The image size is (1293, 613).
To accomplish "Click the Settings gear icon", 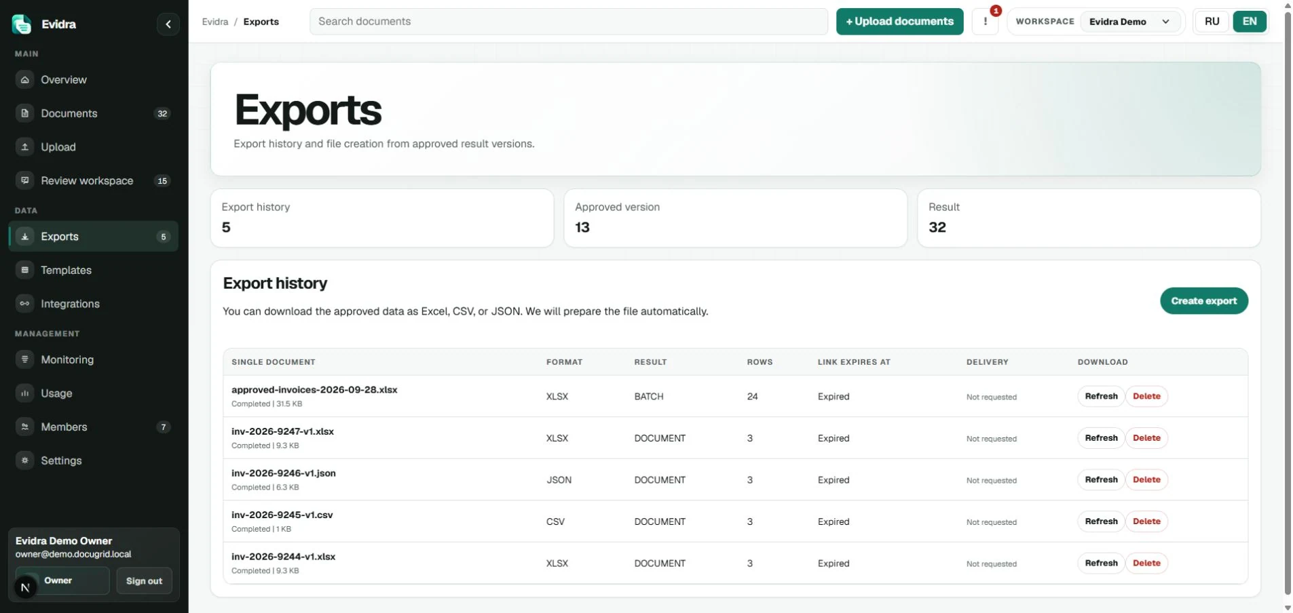I will click(x=25, y=460).
